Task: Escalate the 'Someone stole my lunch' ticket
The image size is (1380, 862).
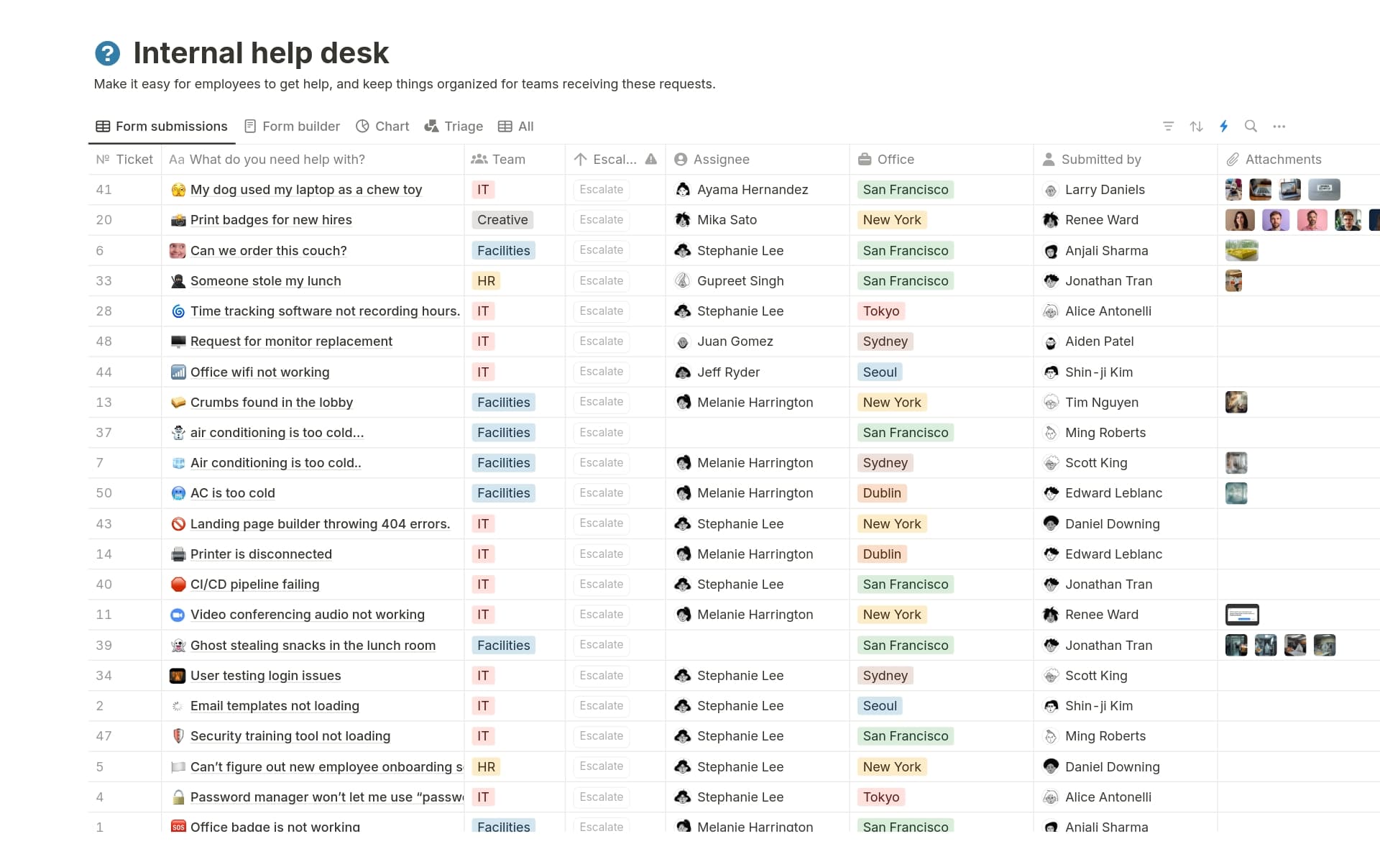Action: [x=601, y=280]
